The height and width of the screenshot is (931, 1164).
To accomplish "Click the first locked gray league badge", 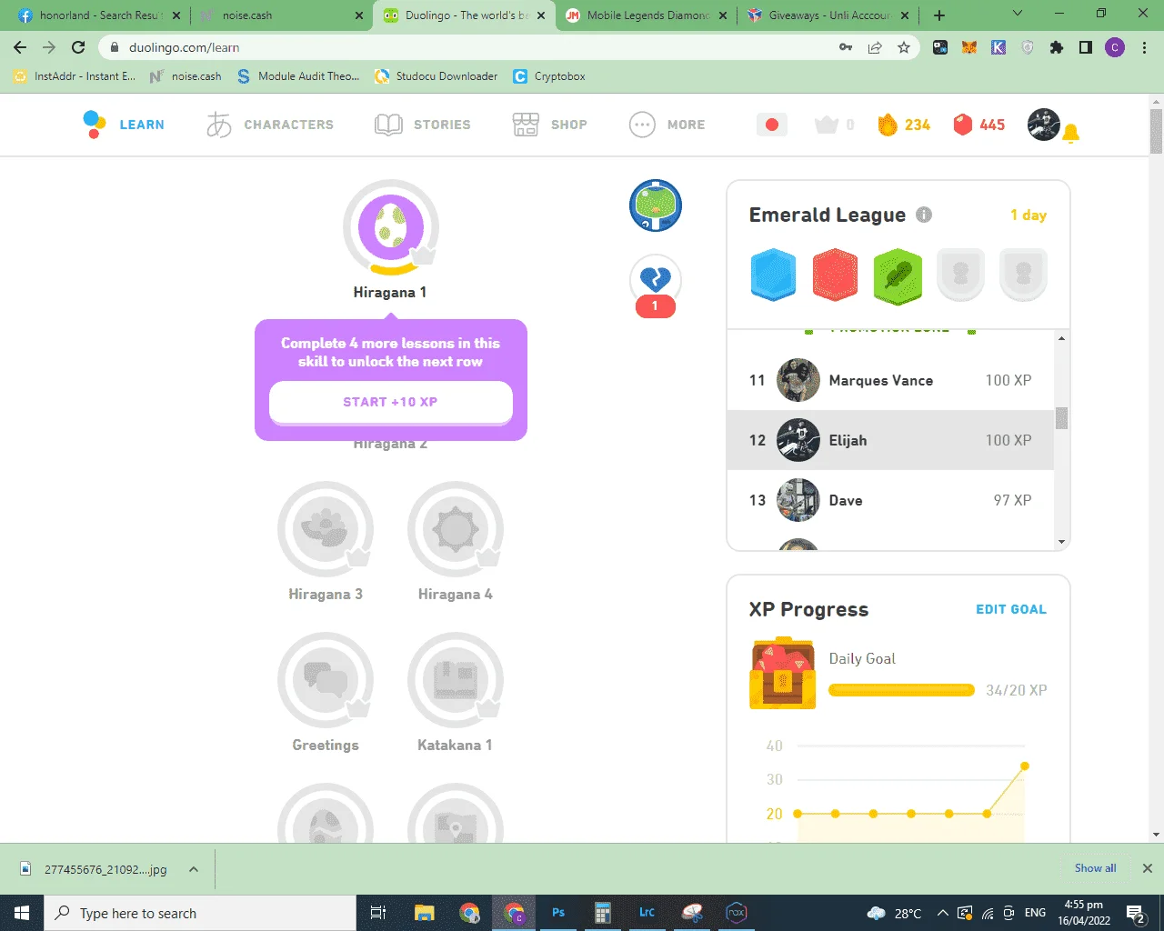I will coord(961,275).
